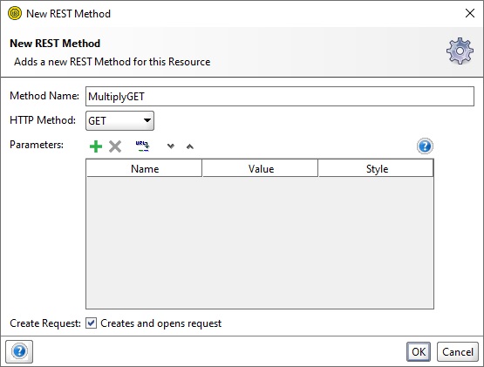Add a new parameter with green plus
Screen dimensions: 484x367
point(96,146)
